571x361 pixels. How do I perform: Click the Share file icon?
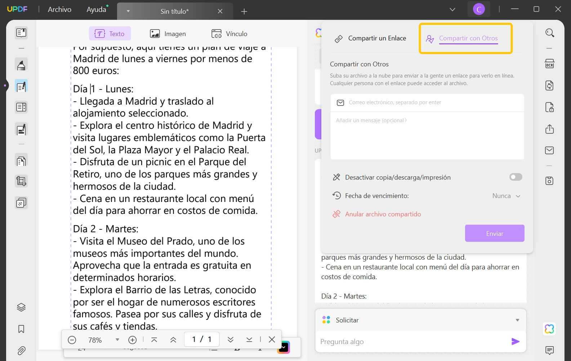click(x=549, y=129)
